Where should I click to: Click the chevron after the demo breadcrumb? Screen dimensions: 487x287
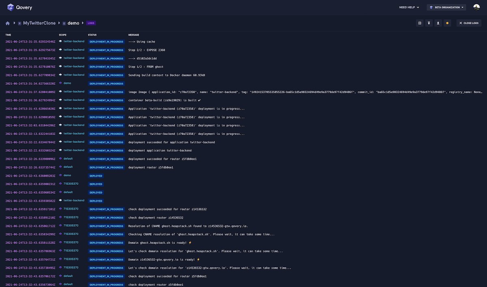83,23
